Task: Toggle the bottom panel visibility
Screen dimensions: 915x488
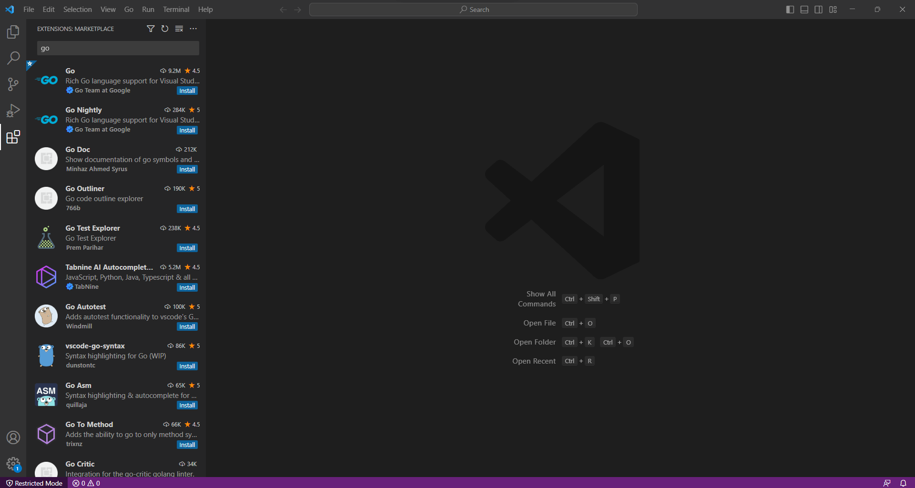Action: pyautogui.click(x=804, y=10)
